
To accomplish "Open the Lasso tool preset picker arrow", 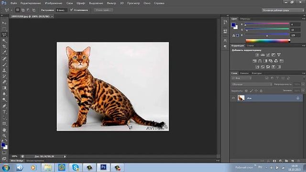I will pos(11,10).
